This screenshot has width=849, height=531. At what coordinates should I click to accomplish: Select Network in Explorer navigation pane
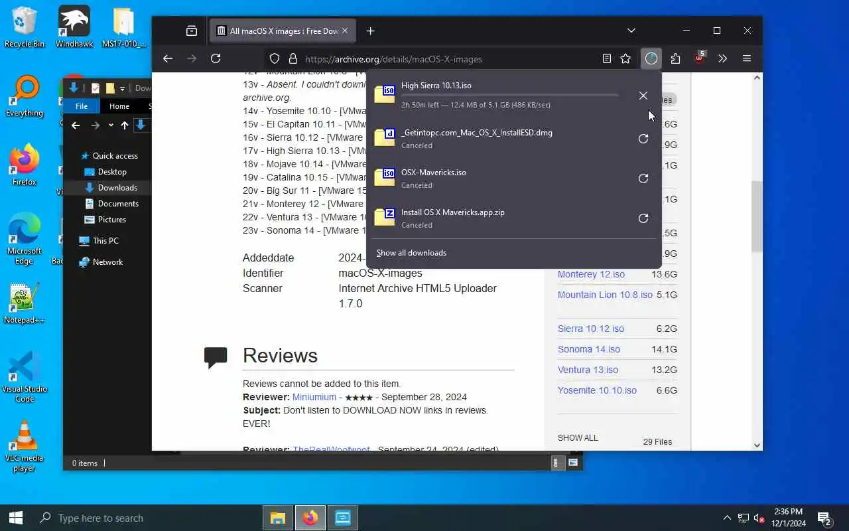(x=107, y=262)
